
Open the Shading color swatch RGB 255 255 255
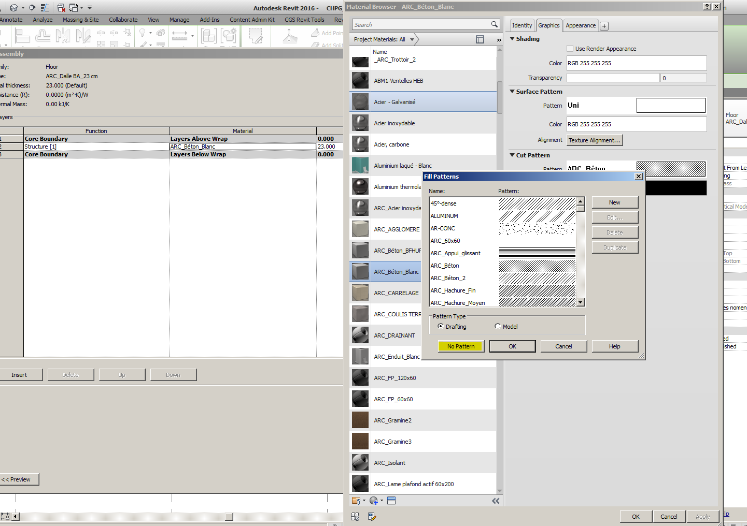coord(636,63)
